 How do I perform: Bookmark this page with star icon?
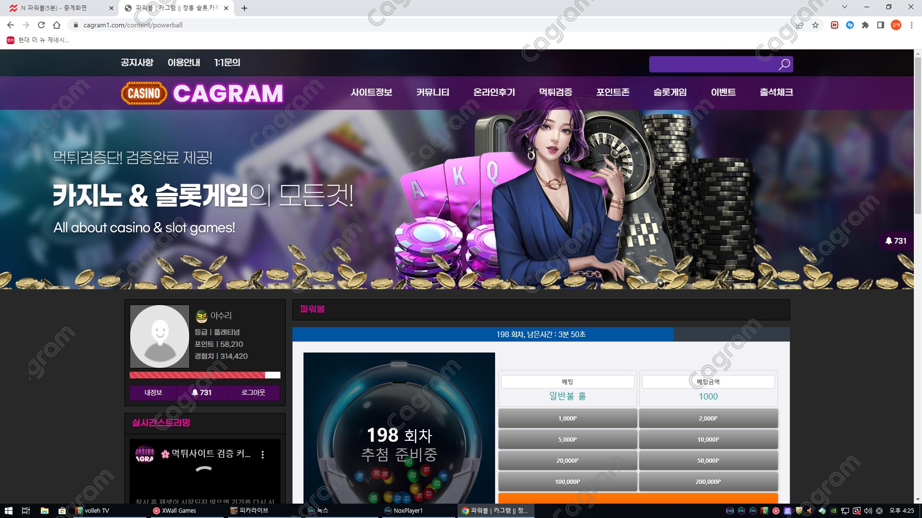(815, 25)
